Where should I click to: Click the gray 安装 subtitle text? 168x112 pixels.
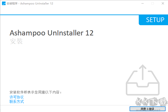(16, 41)
